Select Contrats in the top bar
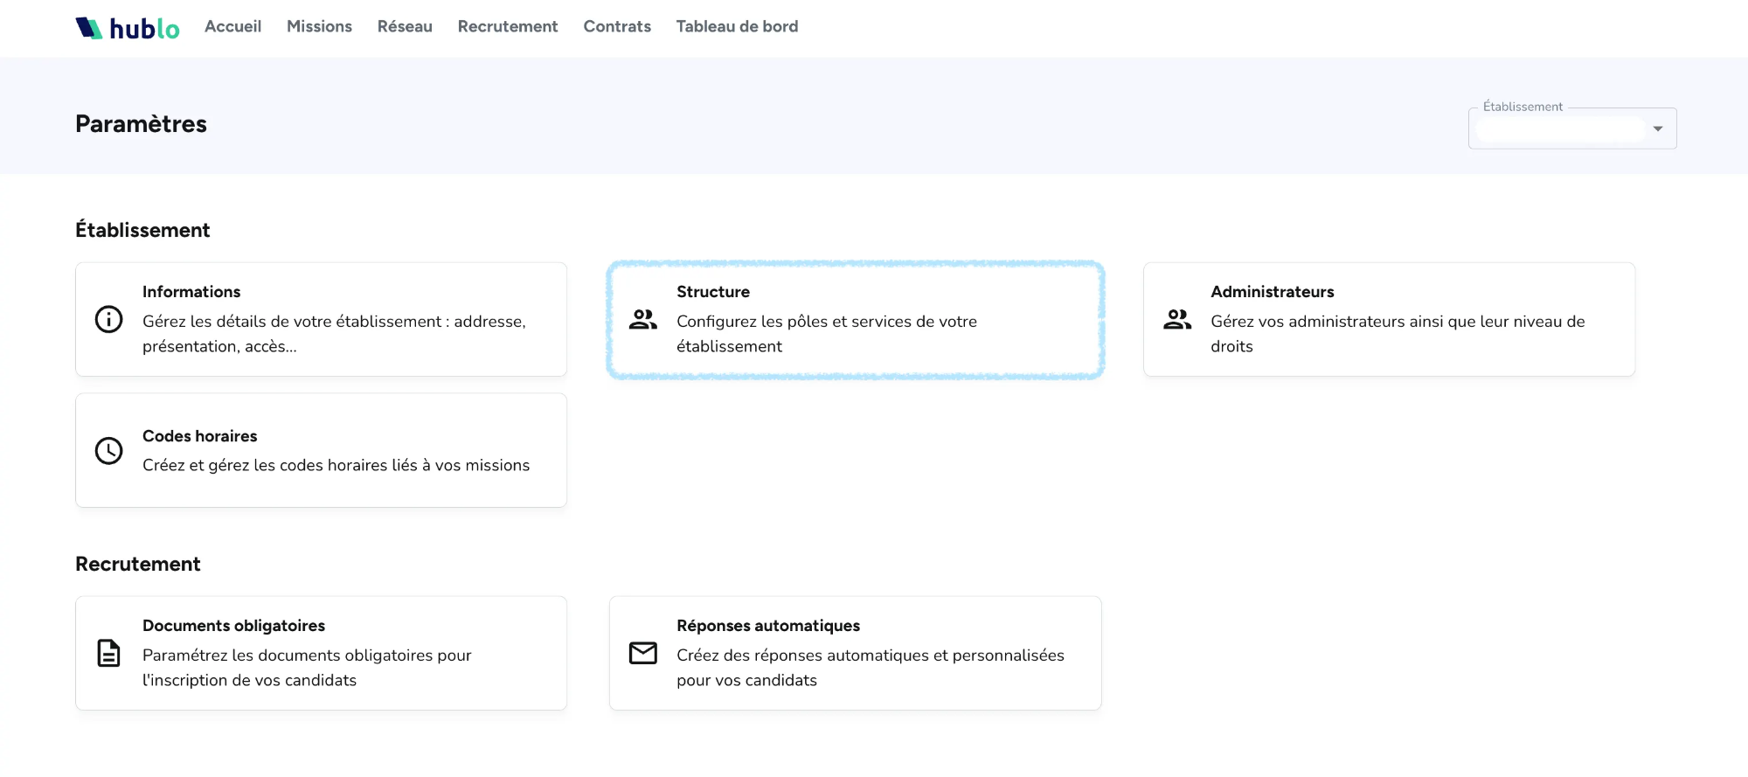This screenshot has height=777, width=1748. point(617,26)
